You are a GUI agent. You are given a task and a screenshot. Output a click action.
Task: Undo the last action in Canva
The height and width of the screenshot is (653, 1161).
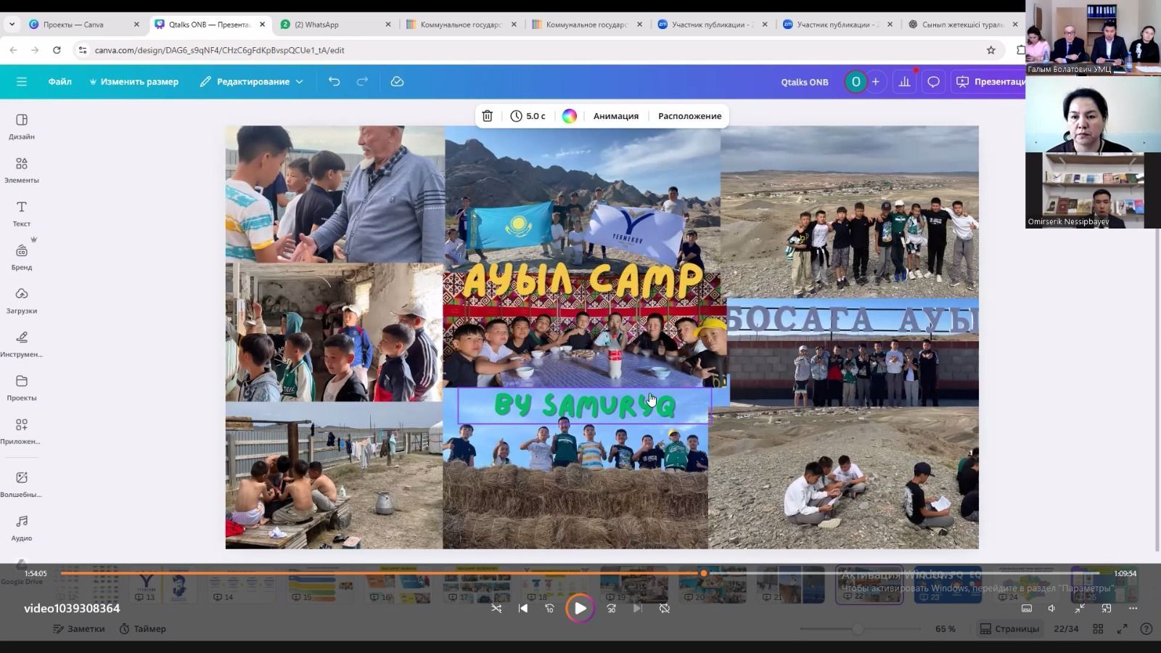point(334,82)
